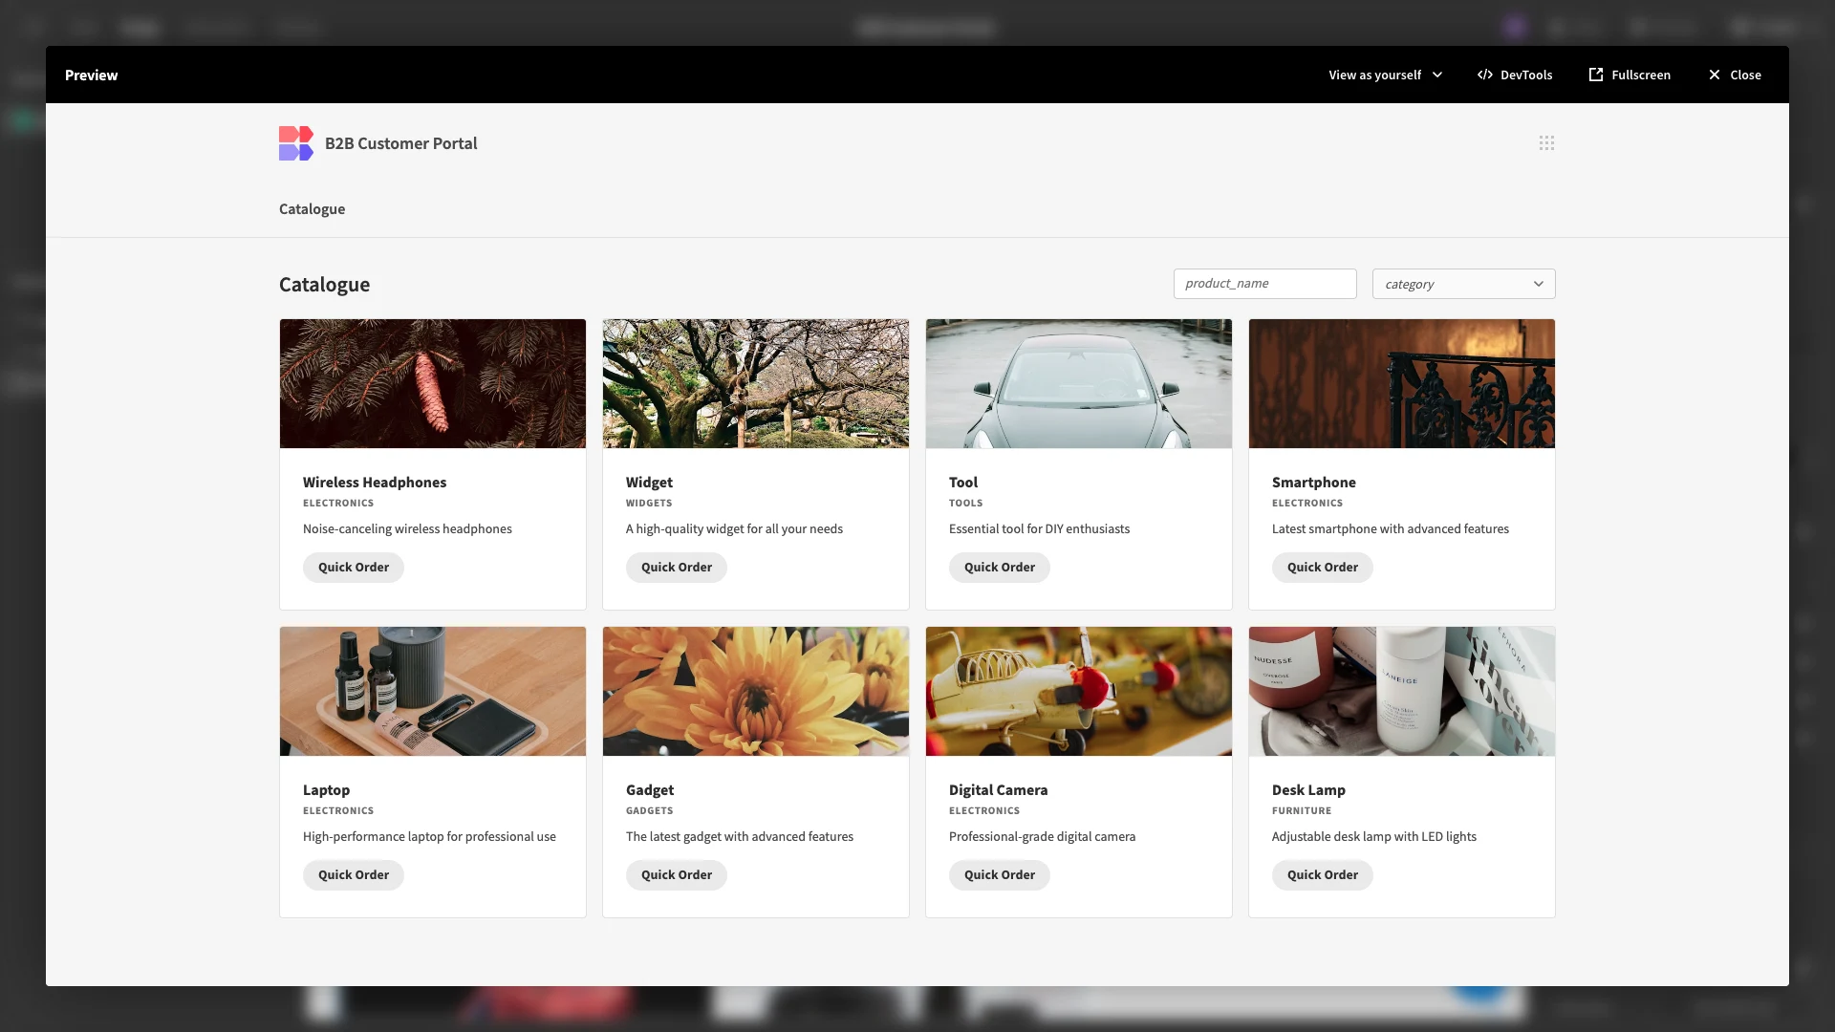
Task: Quick Order the Wireless Headphones
Action: point(354,568)
